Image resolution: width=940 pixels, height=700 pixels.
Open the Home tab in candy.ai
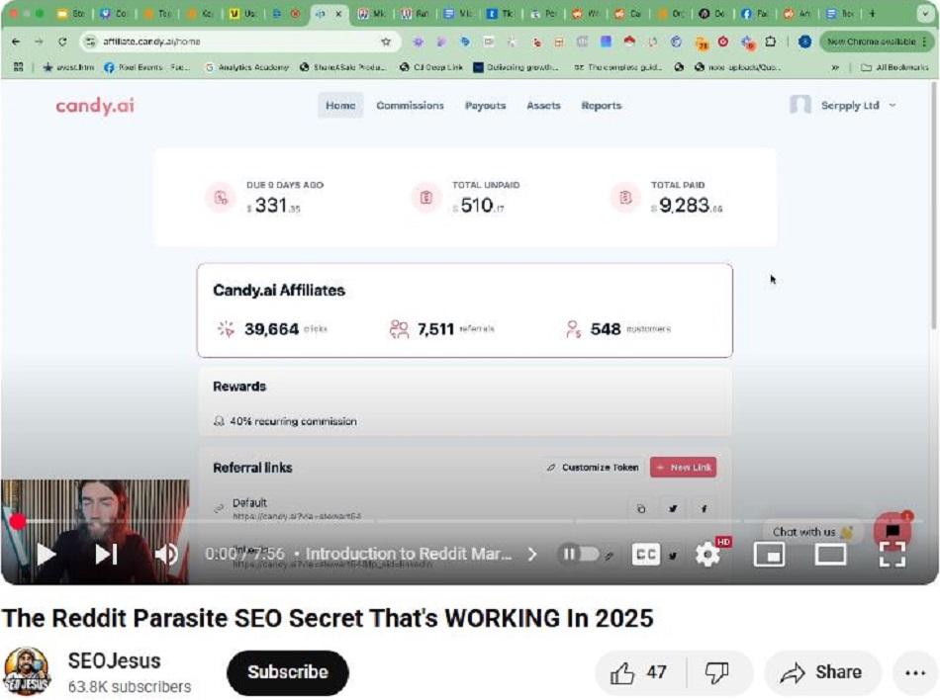[340, 106]
